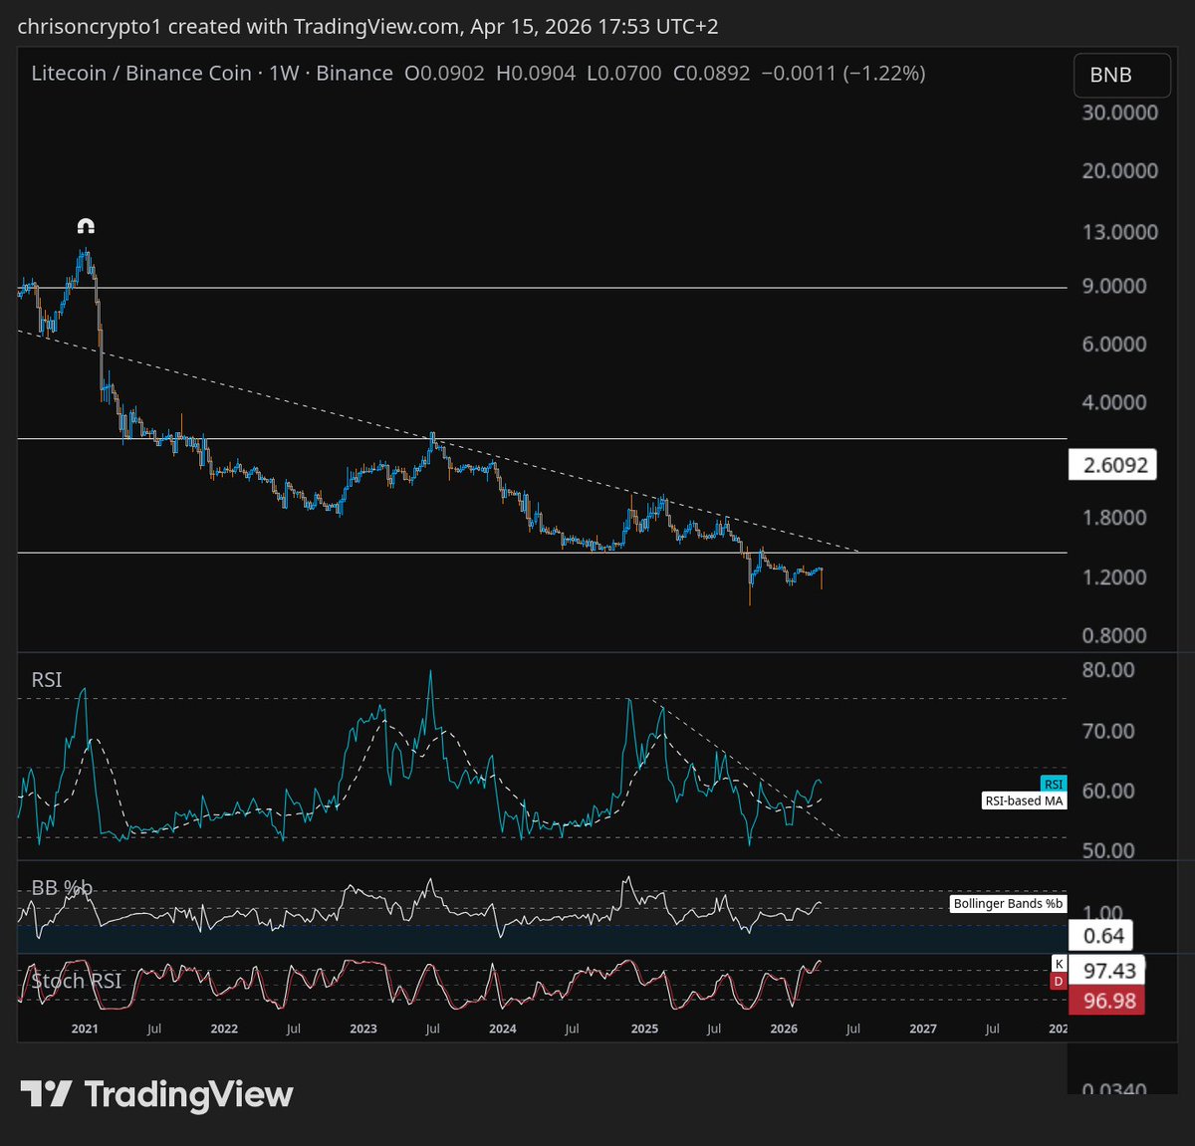Click the 60.00 RSI scale label
The height and width of the screenshot is (1146, 1195).
click(1108, 791)
